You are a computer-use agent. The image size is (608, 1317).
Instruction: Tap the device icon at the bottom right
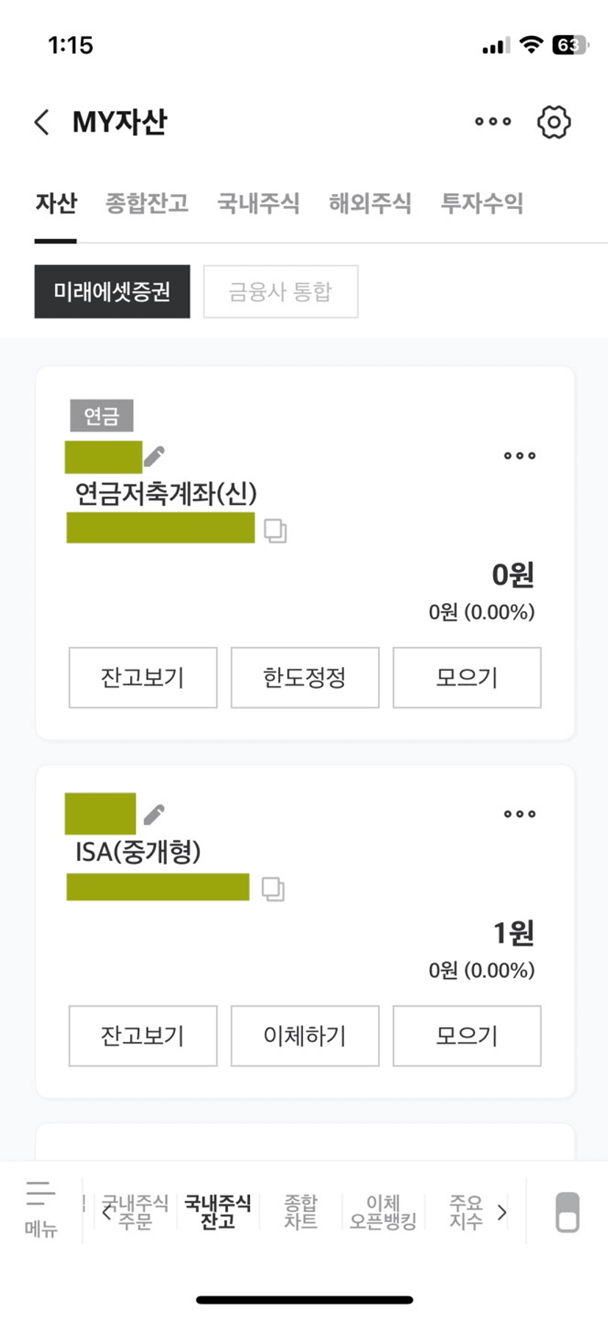[x=567, y=1212]
